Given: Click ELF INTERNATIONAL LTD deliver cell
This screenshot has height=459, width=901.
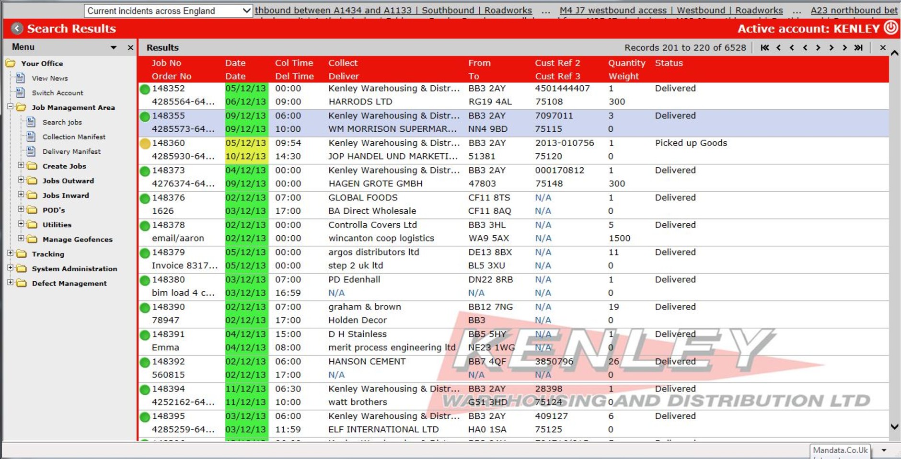Looking at the screenshot, I should [x=383, y=429].
